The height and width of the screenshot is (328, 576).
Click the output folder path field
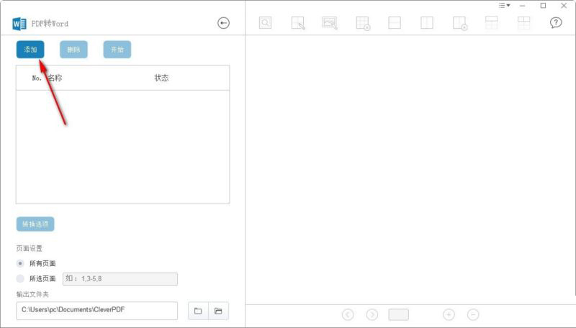pos(97,311)
